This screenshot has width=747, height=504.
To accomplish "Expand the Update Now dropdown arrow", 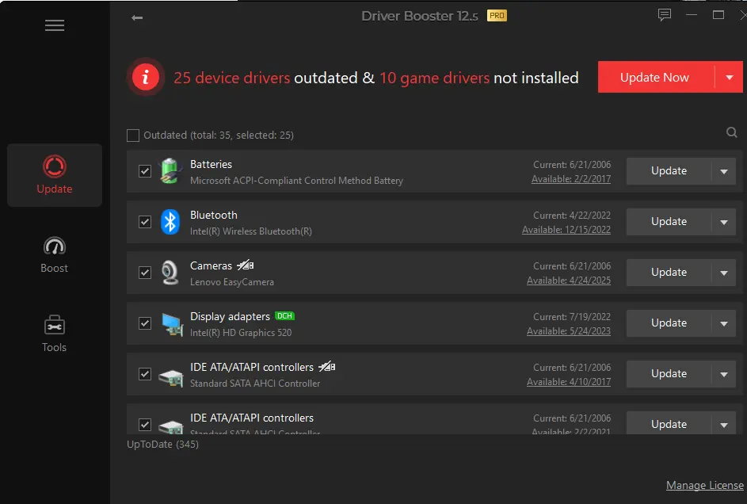I will pyautogui.click(x=730, y=77).
